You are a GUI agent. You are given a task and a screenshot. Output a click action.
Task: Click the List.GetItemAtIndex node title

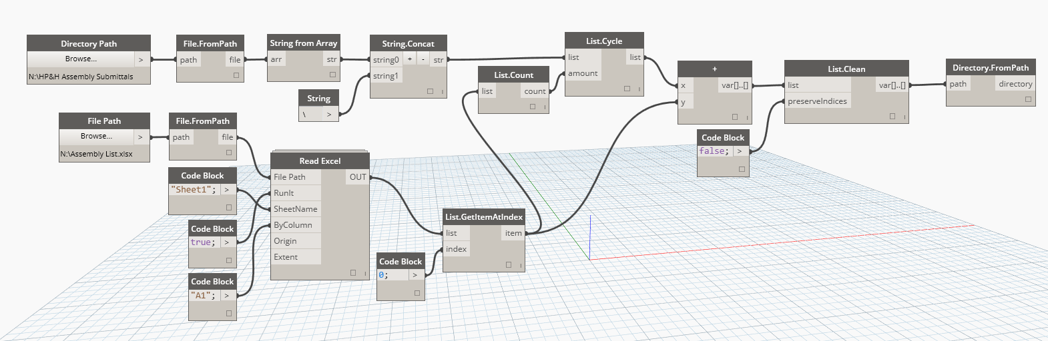coord(484,217)
